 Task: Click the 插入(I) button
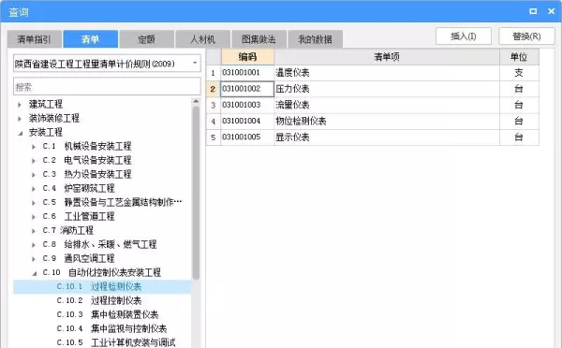click(464, 36)
